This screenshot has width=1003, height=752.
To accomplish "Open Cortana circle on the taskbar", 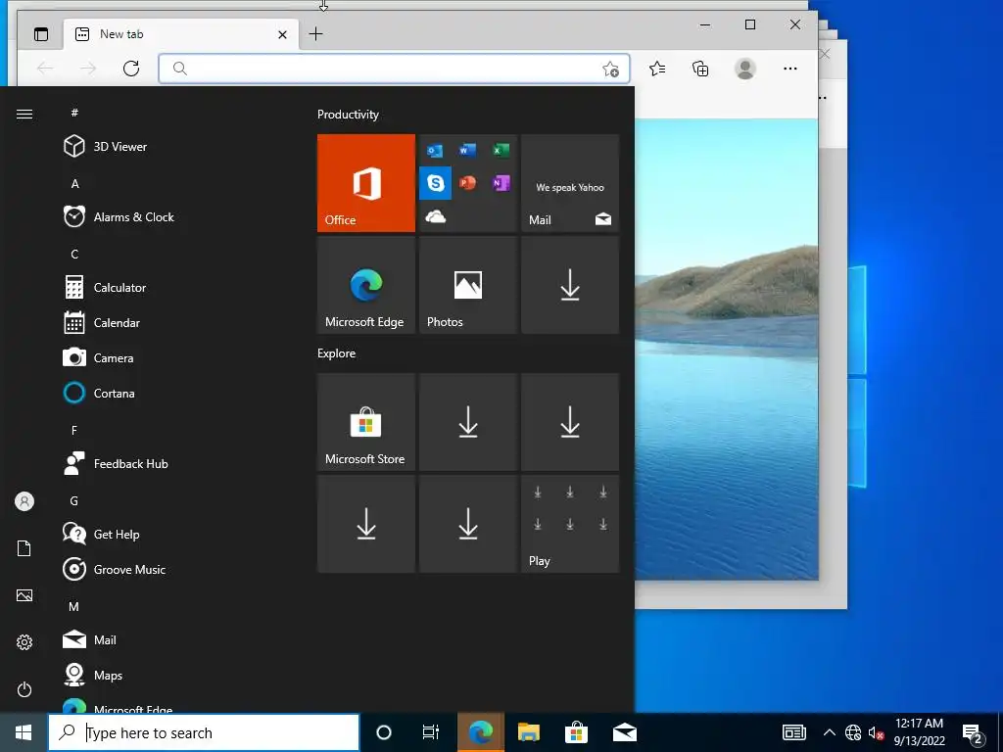I will coord(384,732).
